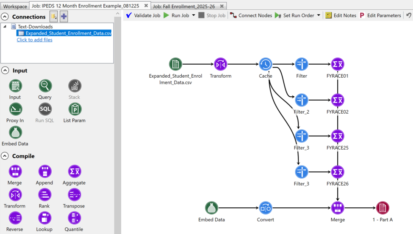Click the Filter_3 node feeding FYRACE26
413x234 pixels.
coord(302,172)
